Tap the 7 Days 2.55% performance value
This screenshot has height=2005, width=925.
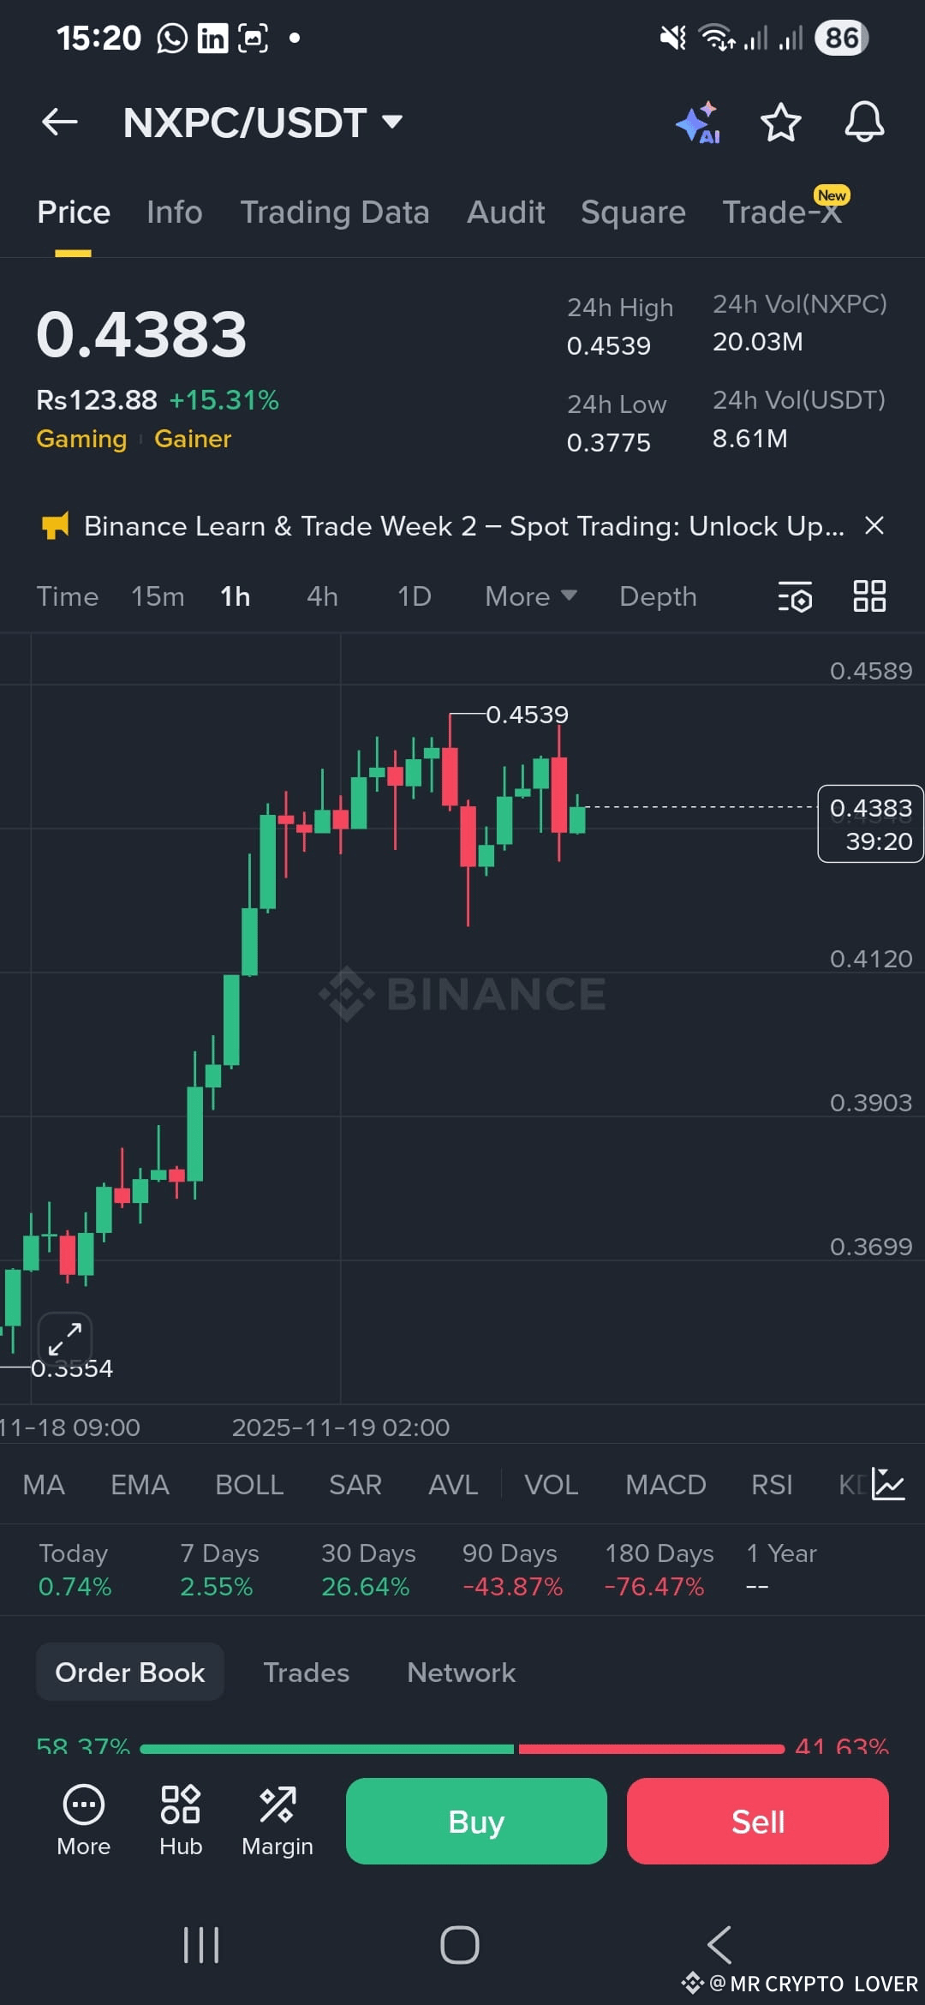coord(216,1587)
